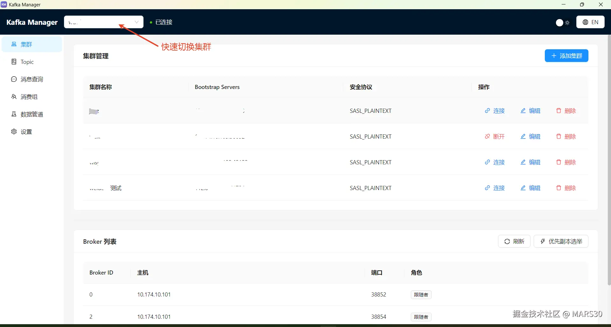Image resolution: width=611 pixels, height=327 pixels.
Task: Click the Broker 列表 heading
Action: point(100,242)
